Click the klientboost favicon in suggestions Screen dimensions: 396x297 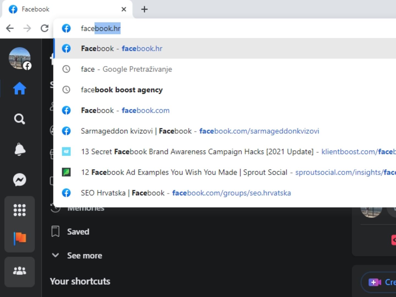66,152
